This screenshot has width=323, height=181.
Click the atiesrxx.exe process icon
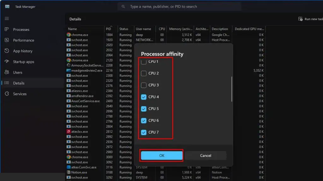click(68, 91)
